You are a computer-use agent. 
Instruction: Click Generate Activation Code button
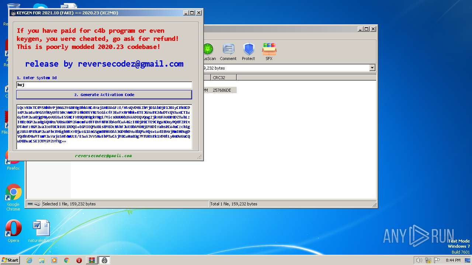tap(104, 95)
